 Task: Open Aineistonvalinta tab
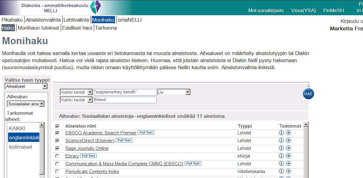click(x=43, y=20)
